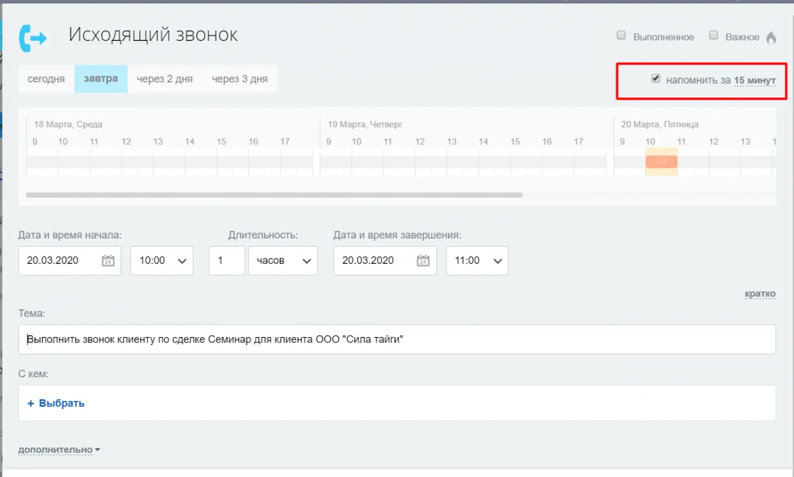Select the через 2 дня tab
This screenshot has width=794, height=477.
[x=165, y=79]
